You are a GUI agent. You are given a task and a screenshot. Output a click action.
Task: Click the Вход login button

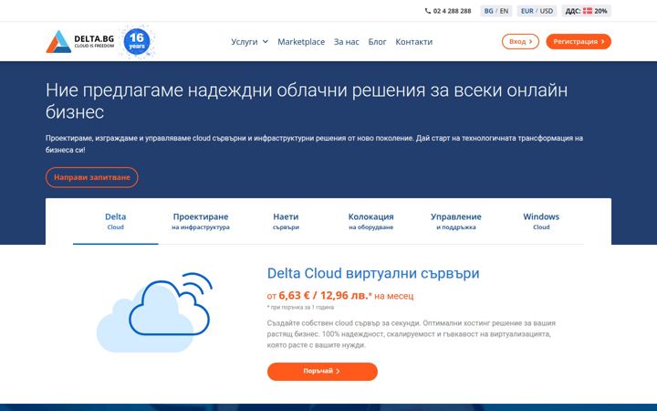pyautogui.click(x=520, y=41)
